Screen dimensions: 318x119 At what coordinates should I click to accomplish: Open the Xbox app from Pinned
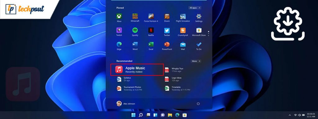tap(119, 18)
